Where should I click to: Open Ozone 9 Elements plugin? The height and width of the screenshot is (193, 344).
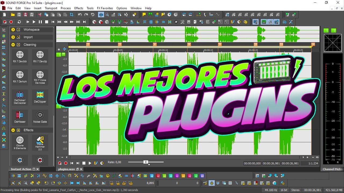tap(20, 143)
